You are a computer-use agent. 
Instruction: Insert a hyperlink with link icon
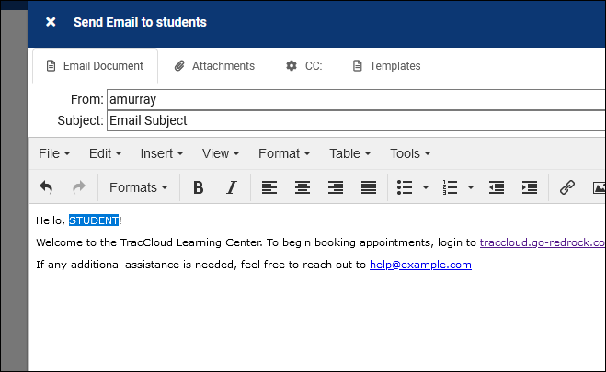click(567, 187)
